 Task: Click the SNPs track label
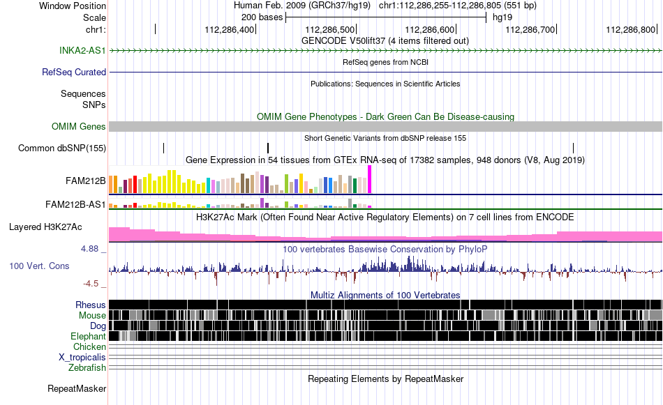pos(94,105)
